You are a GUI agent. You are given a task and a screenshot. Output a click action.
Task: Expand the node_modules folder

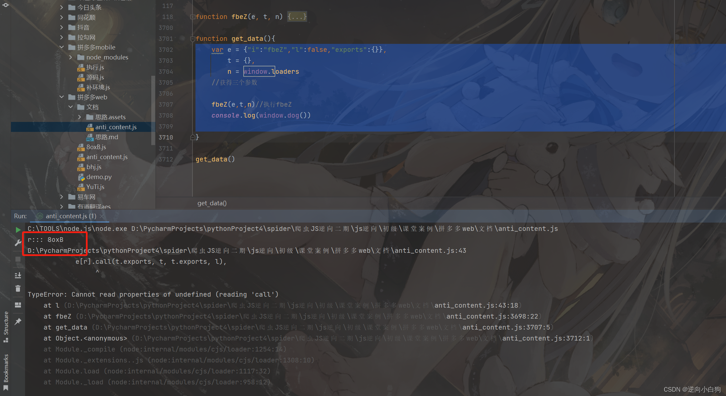(x=70, y=57)
